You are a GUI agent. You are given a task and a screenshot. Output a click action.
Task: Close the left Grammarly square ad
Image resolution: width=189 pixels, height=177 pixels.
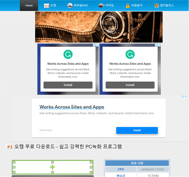point(97,45)
